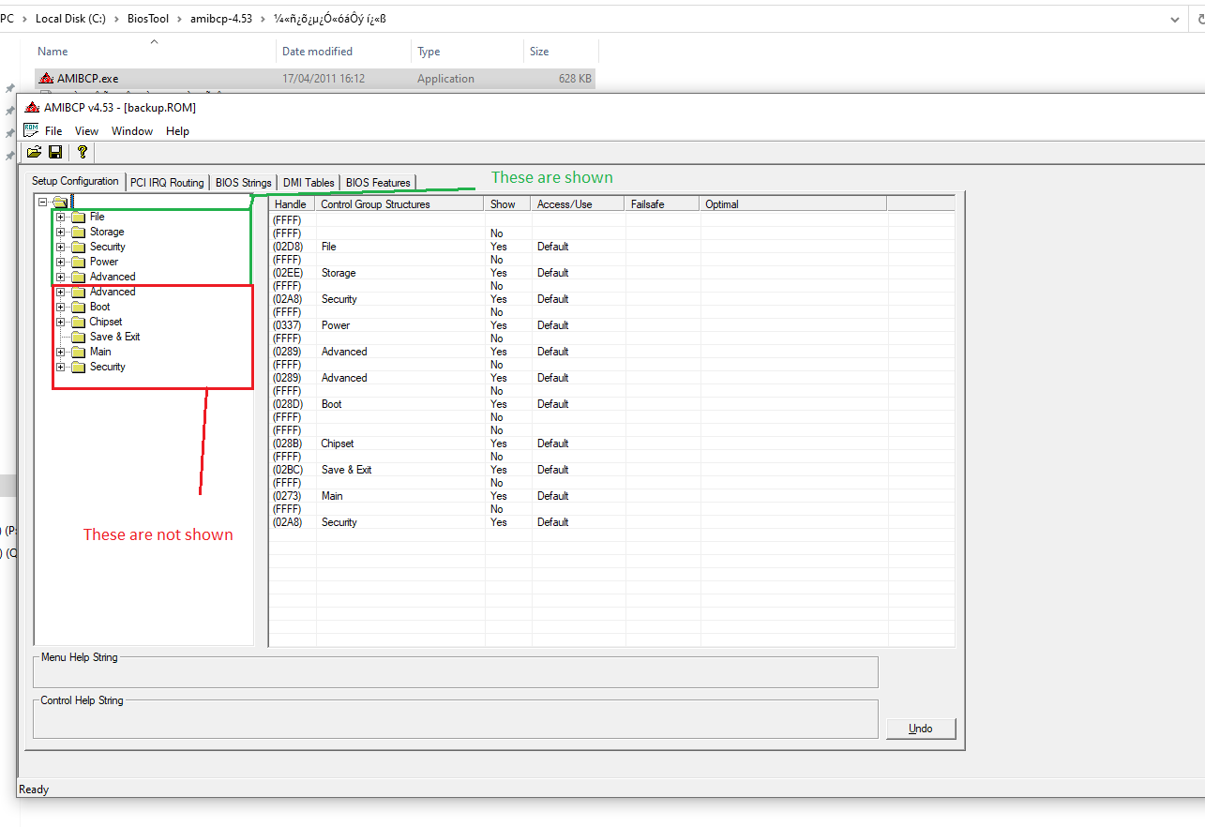Click the AMIBCP title bar application icon
Viewport: 1205px width, 827px height.
32,107
